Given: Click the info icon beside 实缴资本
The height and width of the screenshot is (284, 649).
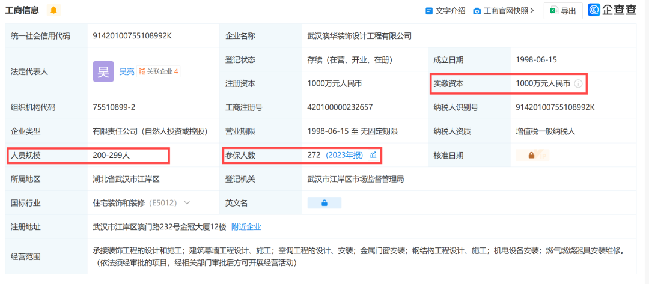Looking at the screenshot, I should click(578, 84).
